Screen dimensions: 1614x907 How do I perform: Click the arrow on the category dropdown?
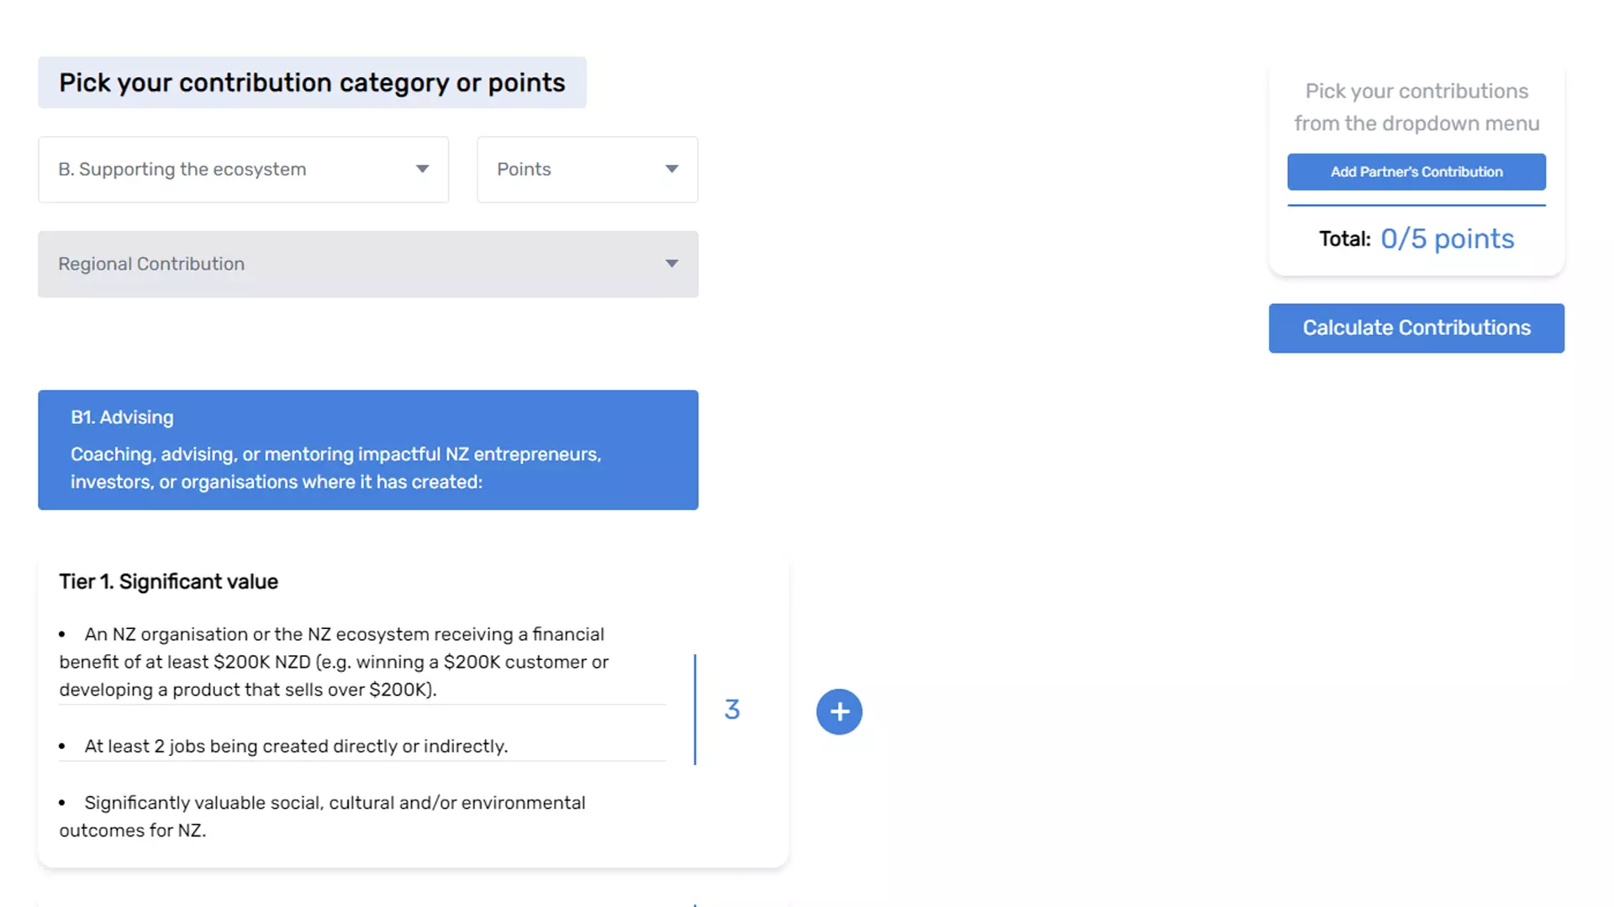click(422, 169)
